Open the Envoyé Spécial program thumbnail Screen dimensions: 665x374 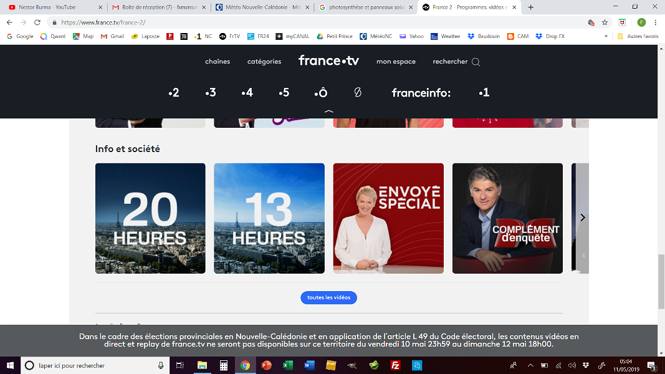388,218
